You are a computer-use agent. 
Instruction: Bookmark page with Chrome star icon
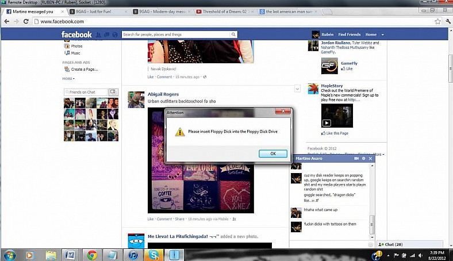(x=437, y=21)
